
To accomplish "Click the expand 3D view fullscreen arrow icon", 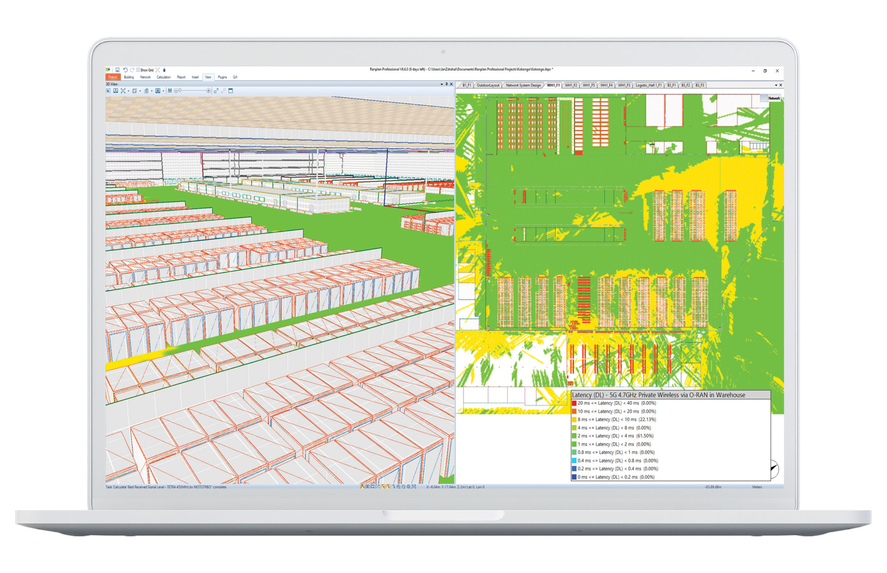I will [216, 91].
